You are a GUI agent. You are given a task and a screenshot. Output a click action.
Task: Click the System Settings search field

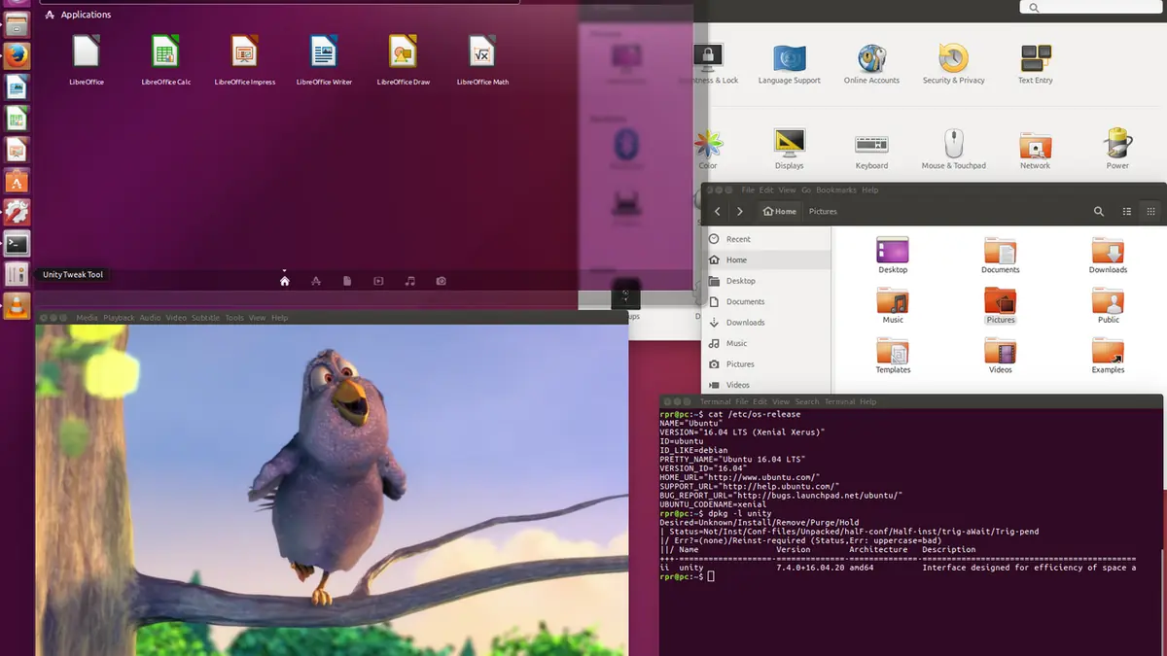click(1089, 7)
